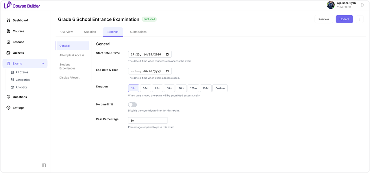Go to All Exams page
The width and height of the screenshot is (370, 173).
[22, 72]
